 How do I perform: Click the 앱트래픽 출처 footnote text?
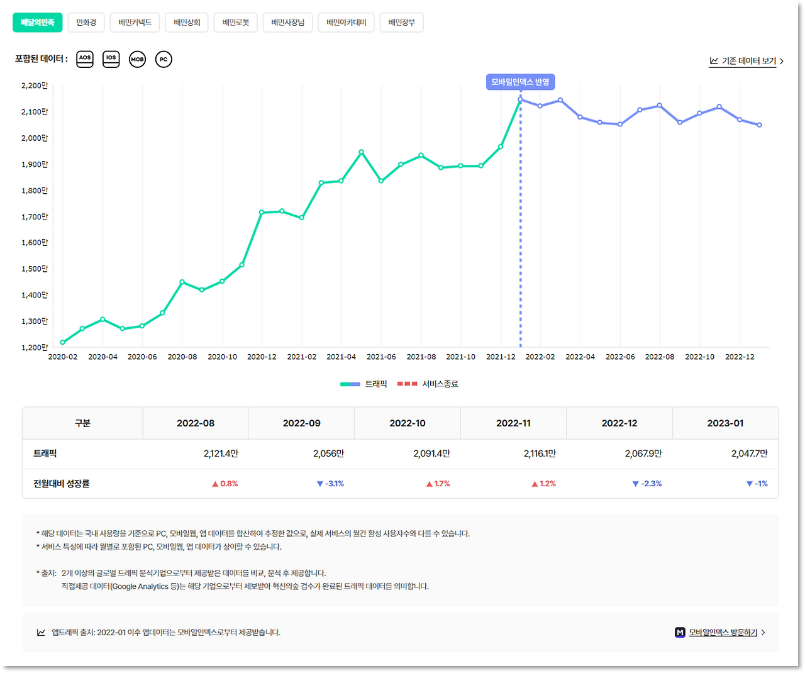166,633
